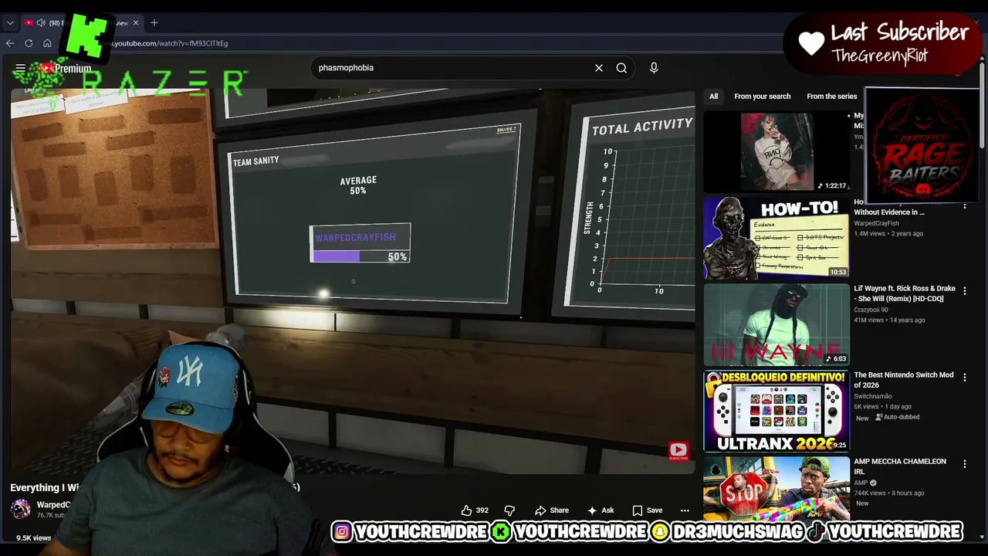Run the search with the magnifier icon
988x556 pixels.
coord(621,68)
